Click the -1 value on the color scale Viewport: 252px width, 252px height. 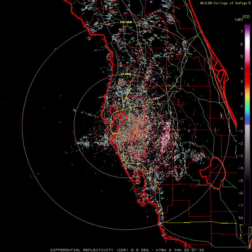coord(241,131)
